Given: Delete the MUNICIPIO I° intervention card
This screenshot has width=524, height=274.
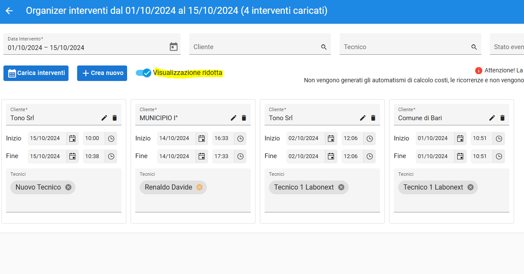Looking at the screenshot, I should click(x=244, y=118).
